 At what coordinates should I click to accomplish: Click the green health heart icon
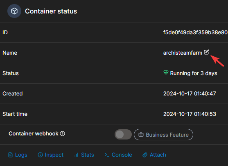166,73
